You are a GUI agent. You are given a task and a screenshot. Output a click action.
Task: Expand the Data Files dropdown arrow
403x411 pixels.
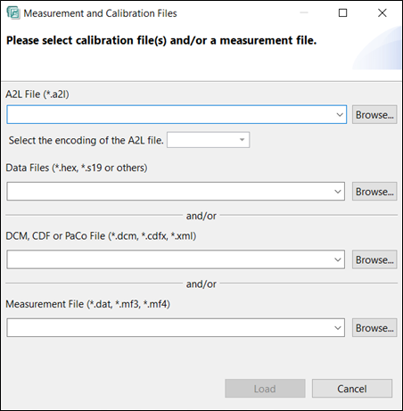click(x=338, y=192)
